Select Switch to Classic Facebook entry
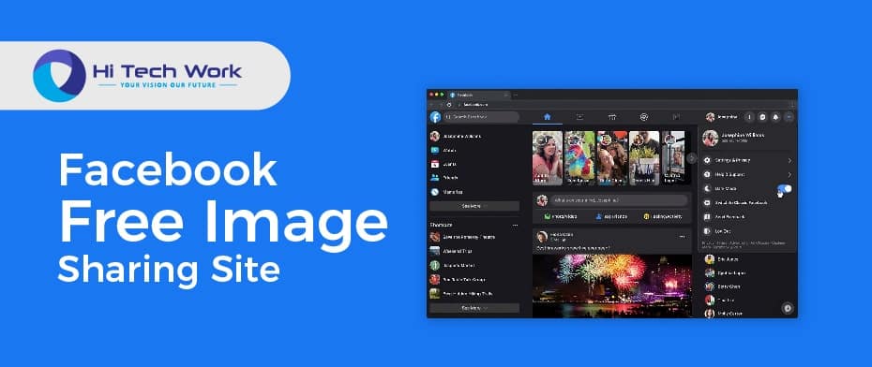 point(746,202)
